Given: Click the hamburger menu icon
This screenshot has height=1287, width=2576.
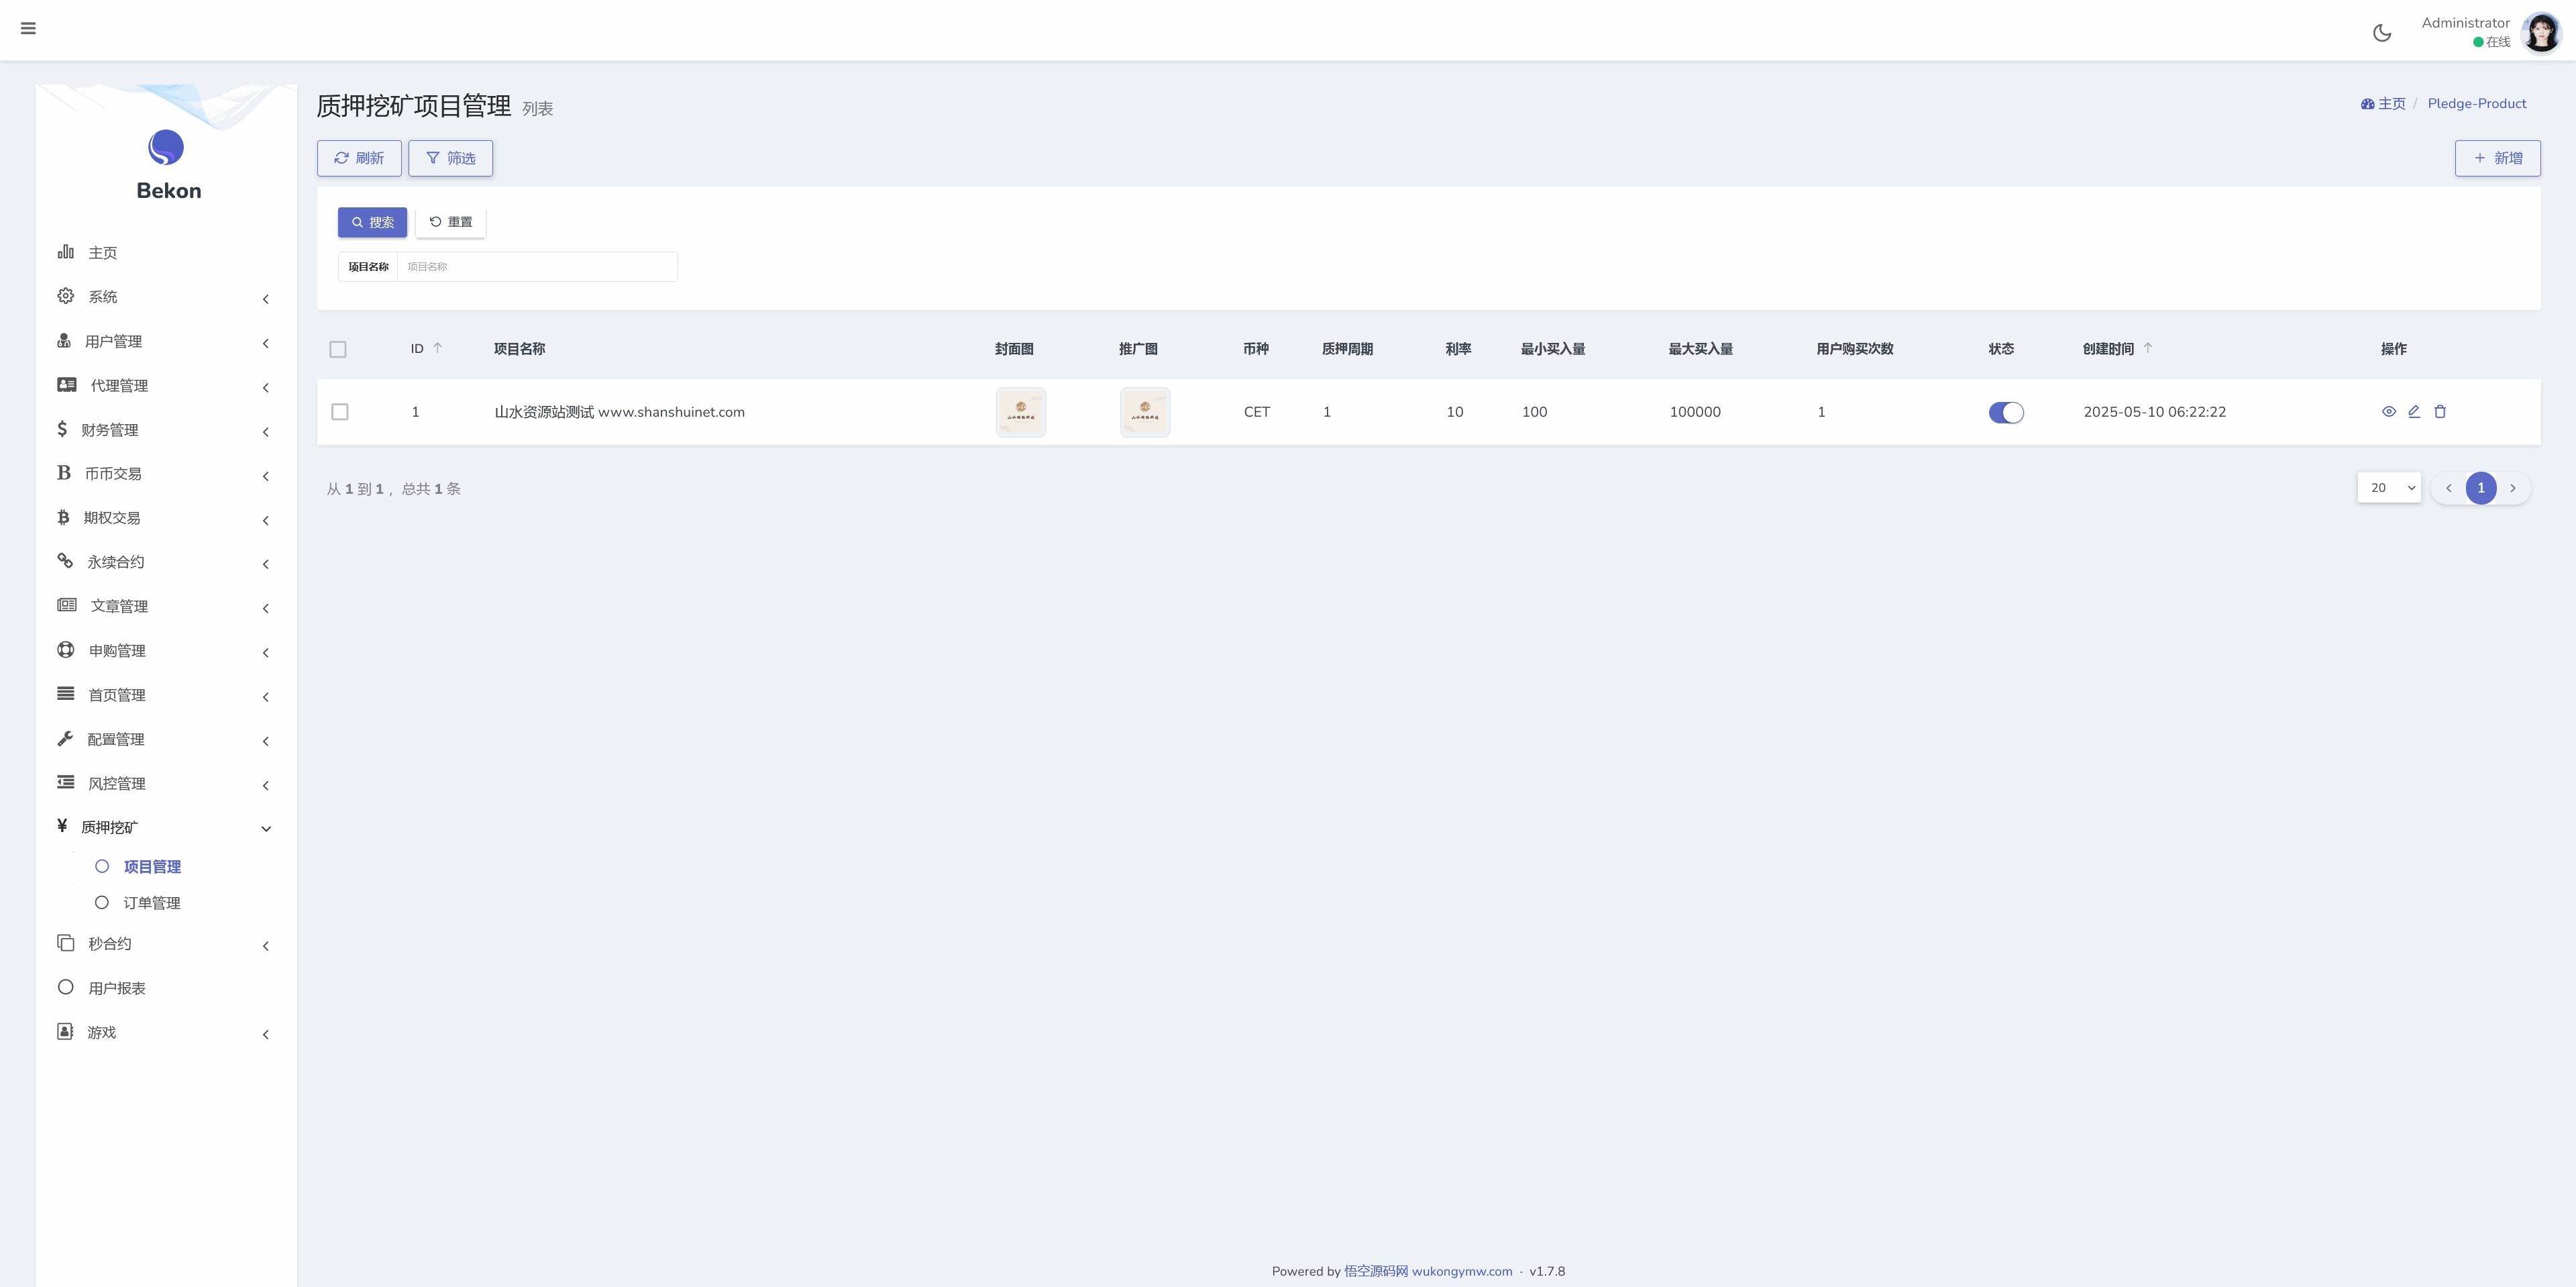Looking at the screenshot, I should tap(28, 28).
